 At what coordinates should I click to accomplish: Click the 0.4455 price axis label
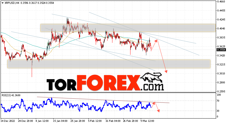pyautogui.click(x=221, y=11)
